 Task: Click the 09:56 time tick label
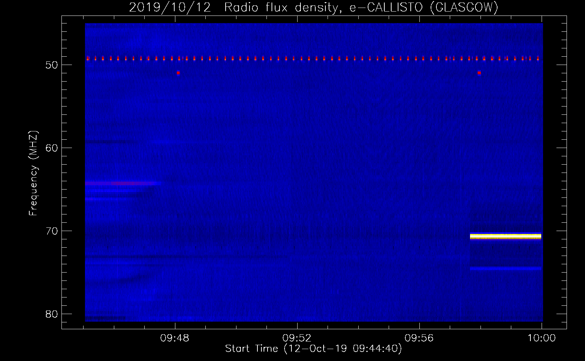[419, 338]
